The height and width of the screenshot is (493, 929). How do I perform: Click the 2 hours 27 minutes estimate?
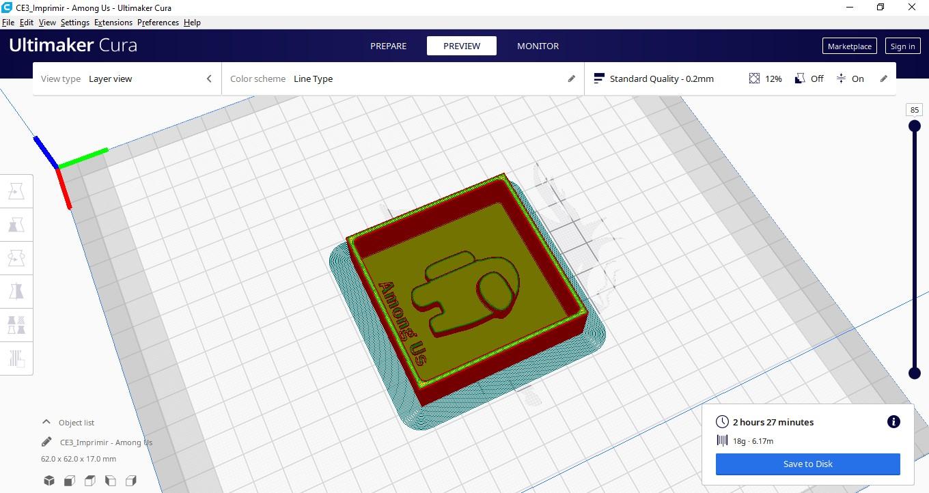[773, 422]
